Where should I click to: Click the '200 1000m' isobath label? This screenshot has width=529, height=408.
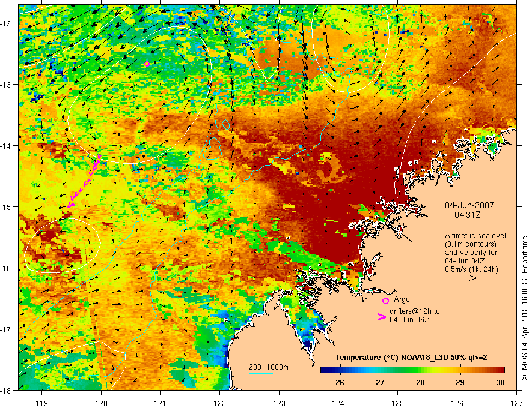[269, 367]
